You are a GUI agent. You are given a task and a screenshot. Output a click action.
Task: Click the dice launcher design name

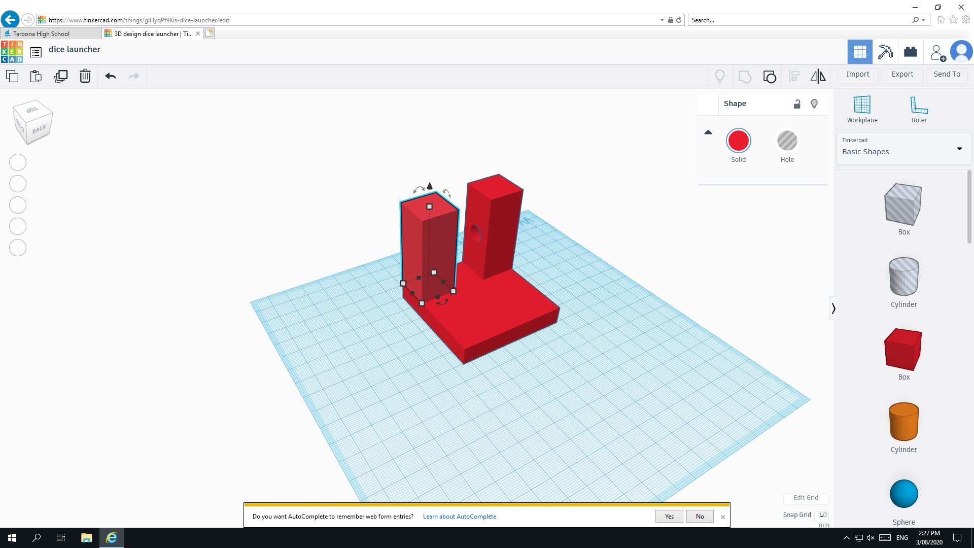(x=75, y=50)
